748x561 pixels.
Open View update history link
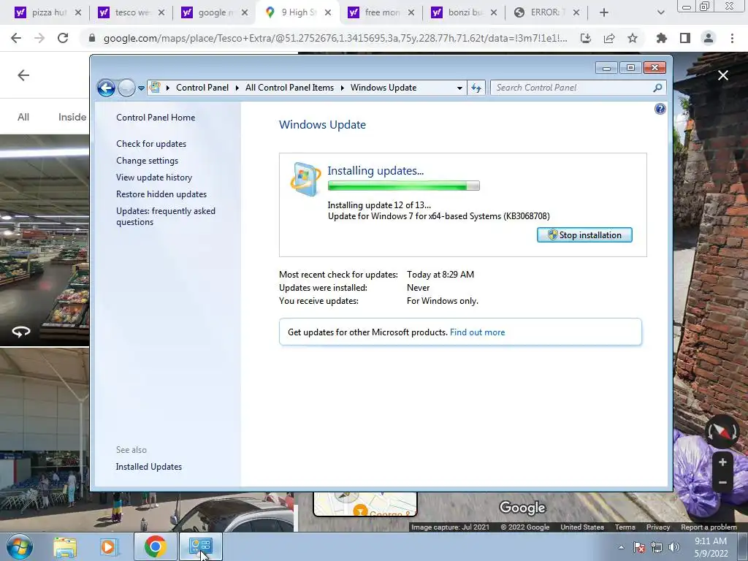[x=154, y=178]
